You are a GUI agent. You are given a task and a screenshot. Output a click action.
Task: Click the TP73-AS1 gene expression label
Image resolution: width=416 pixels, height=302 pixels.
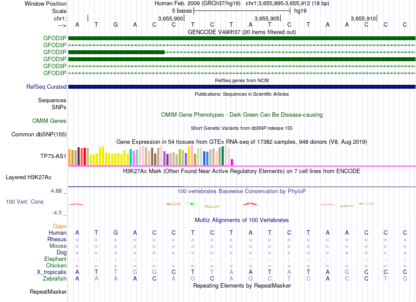[x=53, y=156]
